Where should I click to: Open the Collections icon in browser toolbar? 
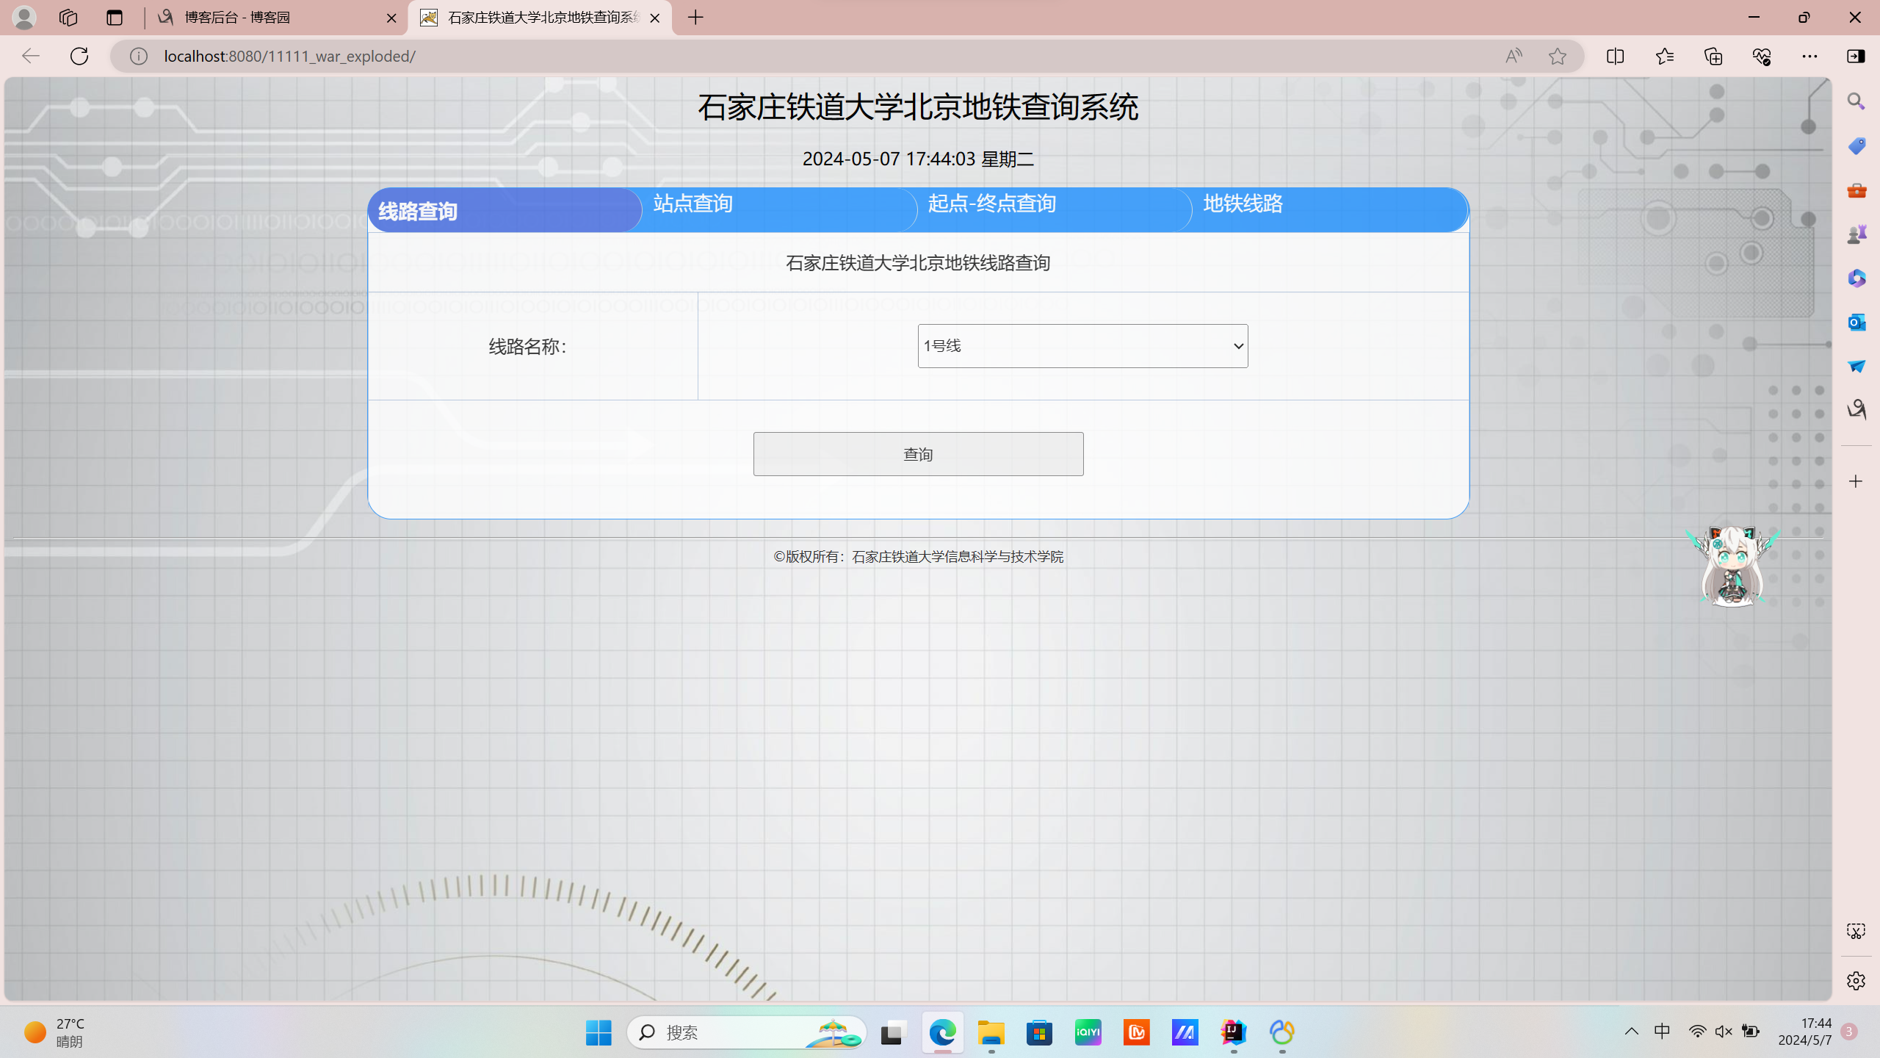1713,56
